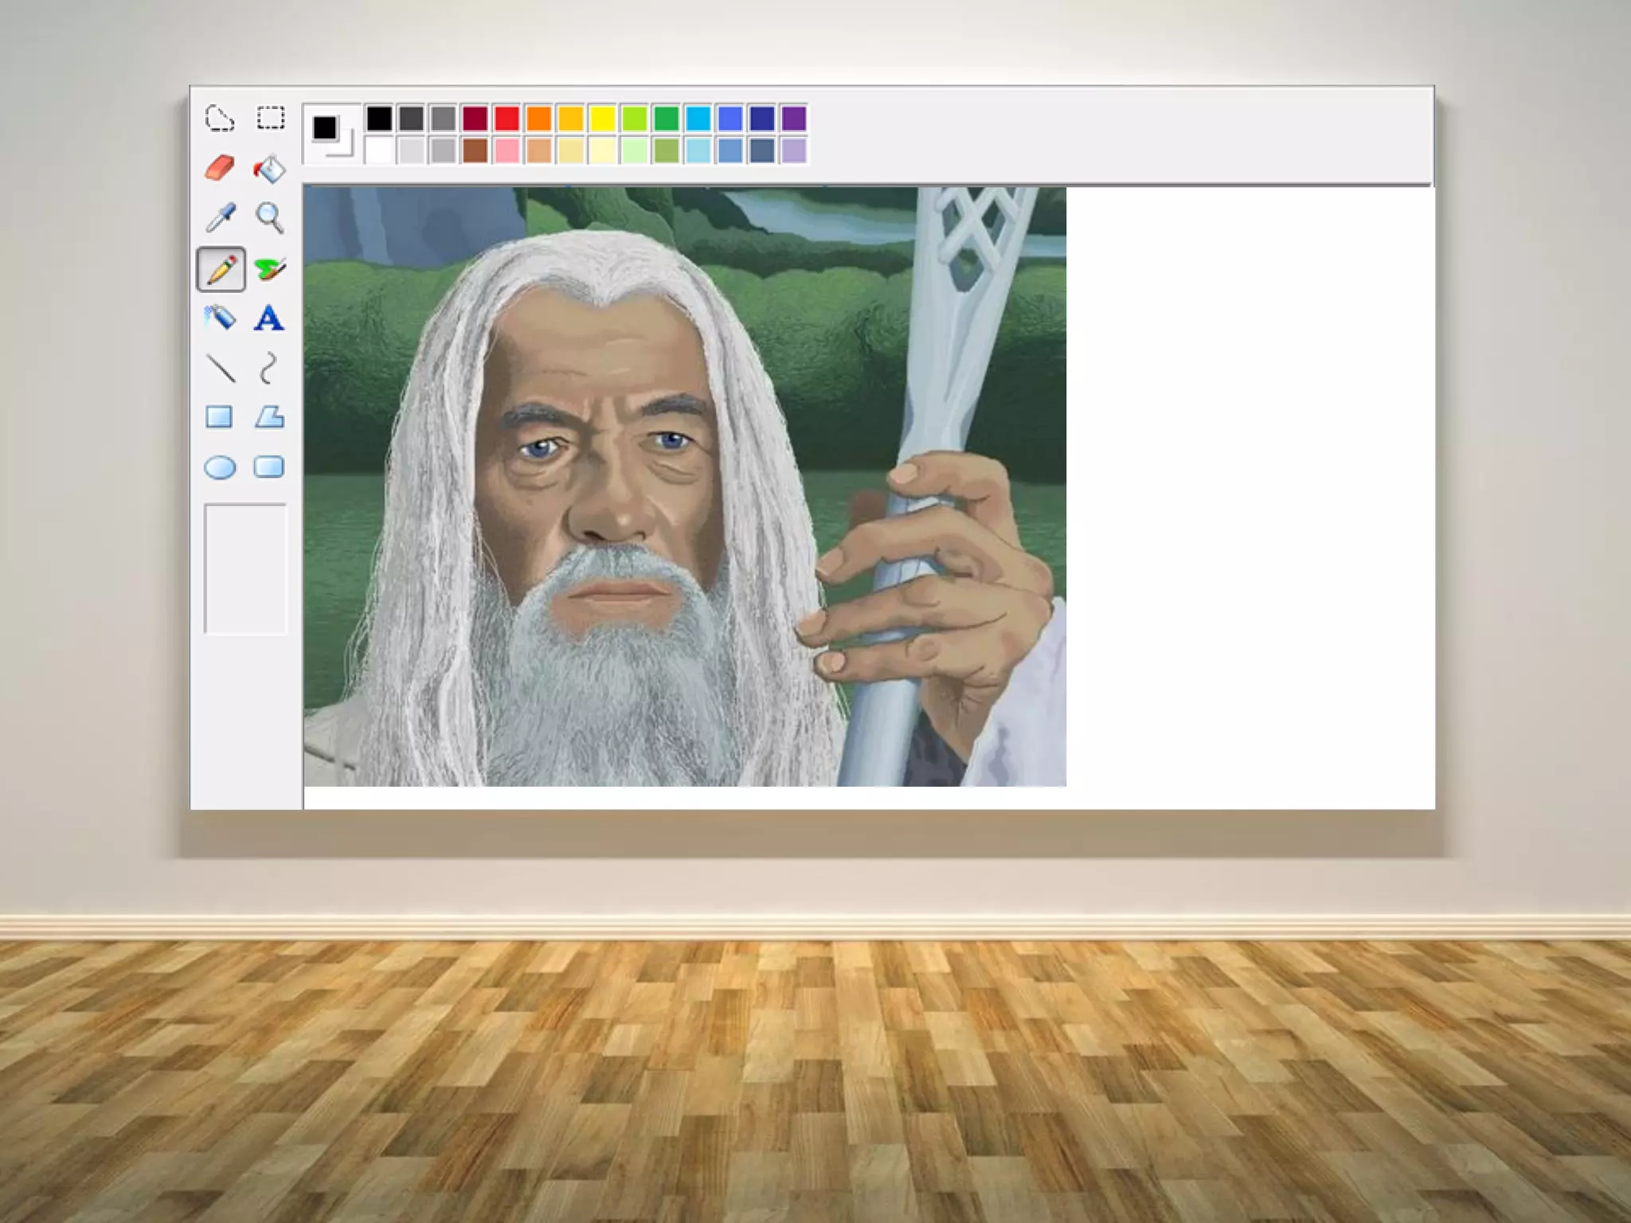The width and height of the screenshot is (1631, 1223).
Task: Pick the Rectangle shape tool
Action: tap(219, 417)
